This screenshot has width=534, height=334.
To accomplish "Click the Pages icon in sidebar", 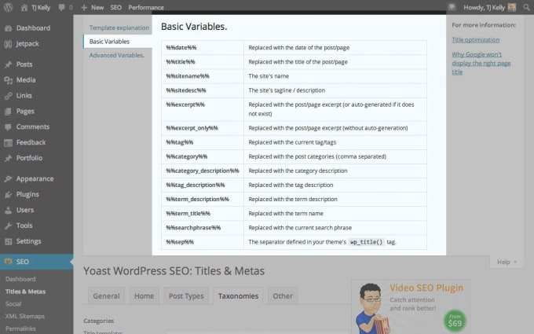I will tap(8, 112).
